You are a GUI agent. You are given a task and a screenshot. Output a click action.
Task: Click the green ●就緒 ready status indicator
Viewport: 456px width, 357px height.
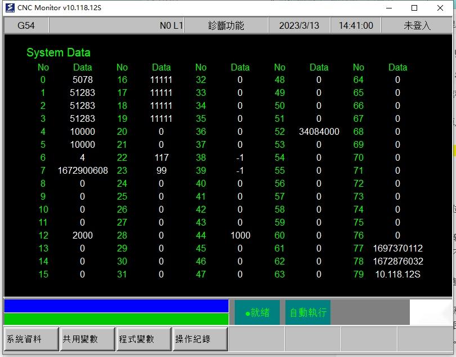pos(257,312)
